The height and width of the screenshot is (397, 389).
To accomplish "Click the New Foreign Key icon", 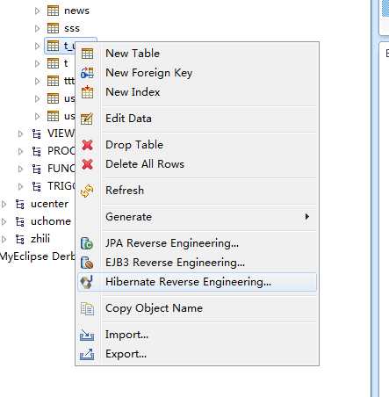I will [x=87, y=73].
